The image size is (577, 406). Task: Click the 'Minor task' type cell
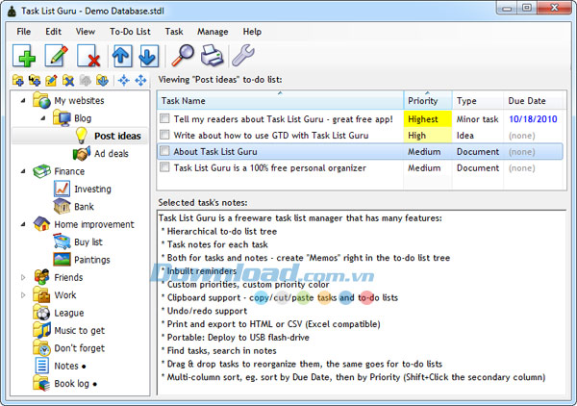click(x=477, y=119)
